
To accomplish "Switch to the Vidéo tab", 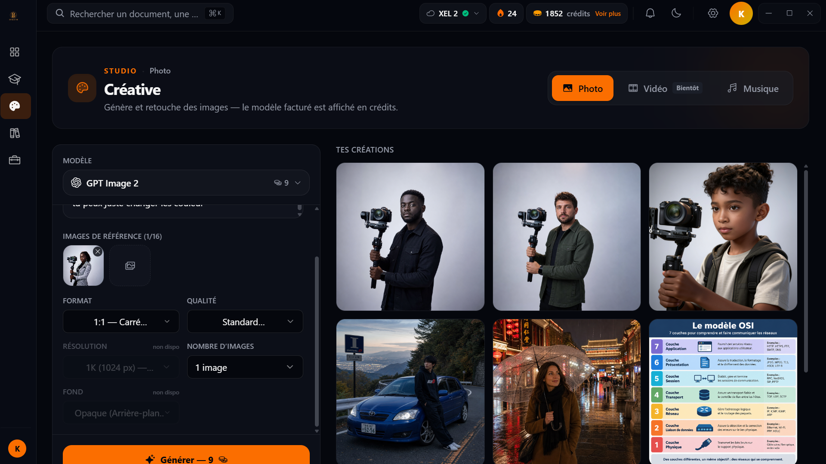I will click(x=665, y=88).
